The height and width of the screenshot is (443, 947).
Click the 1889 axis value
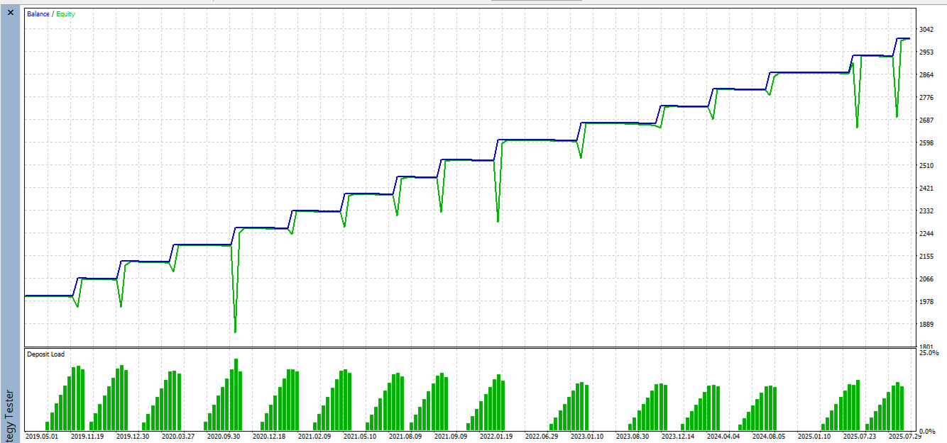926,325
